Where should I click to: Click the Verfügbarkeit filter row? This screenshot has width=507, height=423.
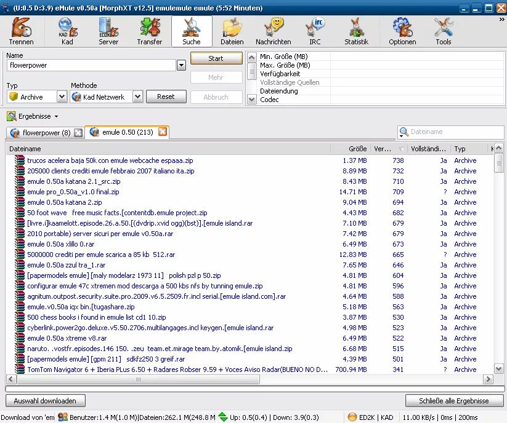click(x=380, y=74)
